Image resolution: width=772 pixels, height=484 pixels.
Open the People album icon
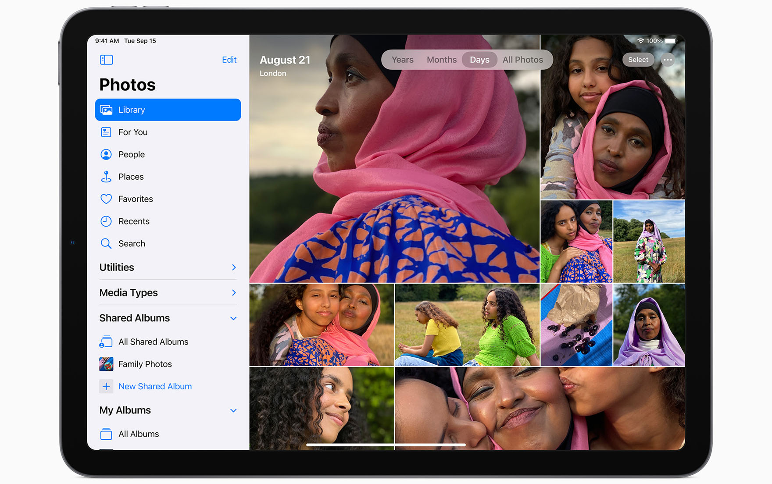coord(106,154)
